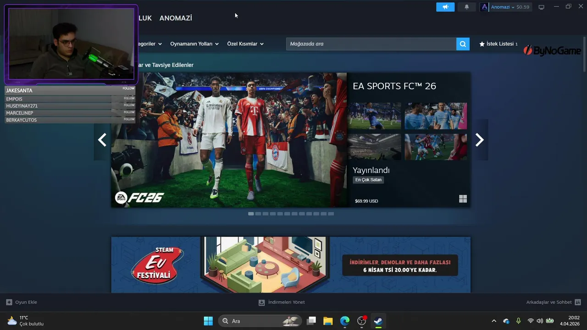Click the Steam Ev Festivali banner
Image resolution: width=587 pixels, height=330 pixels.
tap(291, 264)
